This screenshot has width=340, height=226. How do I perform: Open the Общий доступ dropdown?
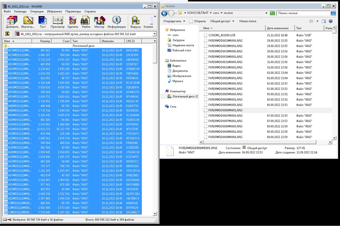[222, 21]
